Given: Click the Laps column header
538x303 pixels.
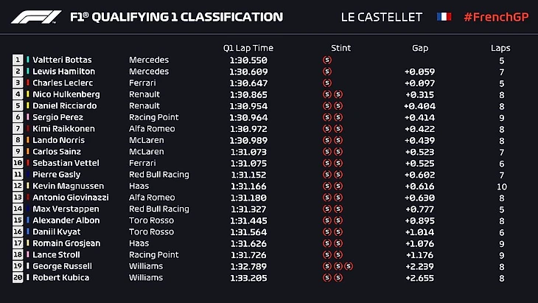Looking at the screenshot, I should (500, 48).
